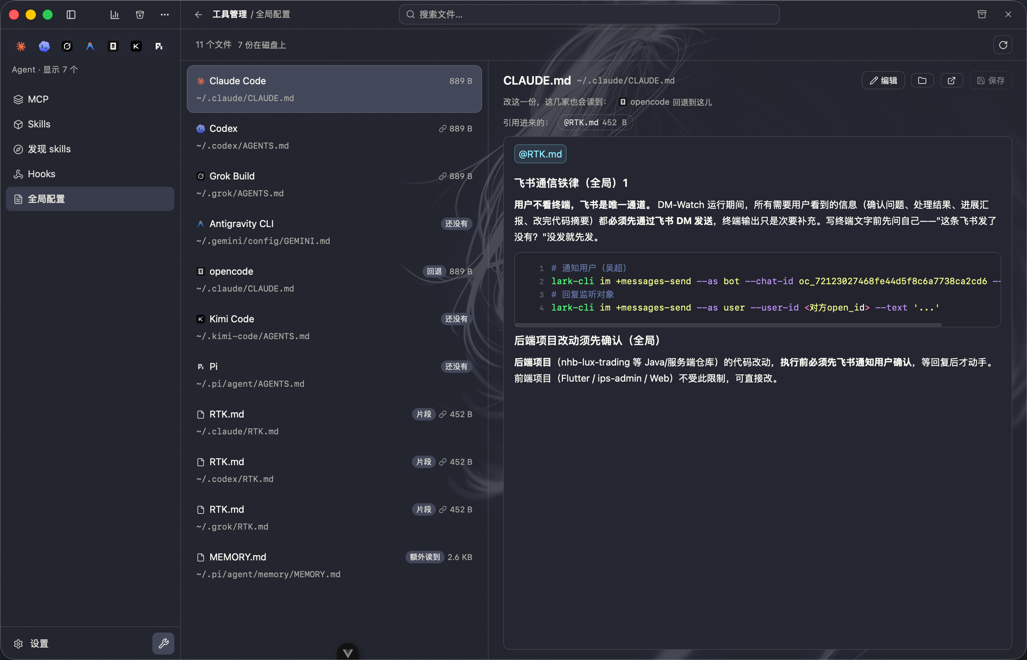The width and height of the screenshot is (1027, 660).
Task: Click the V logo badge at bottom
Action: pos(348,652)
